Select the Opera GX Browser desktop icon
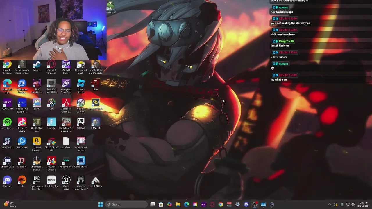372x209 pixels. pos(51,67)
